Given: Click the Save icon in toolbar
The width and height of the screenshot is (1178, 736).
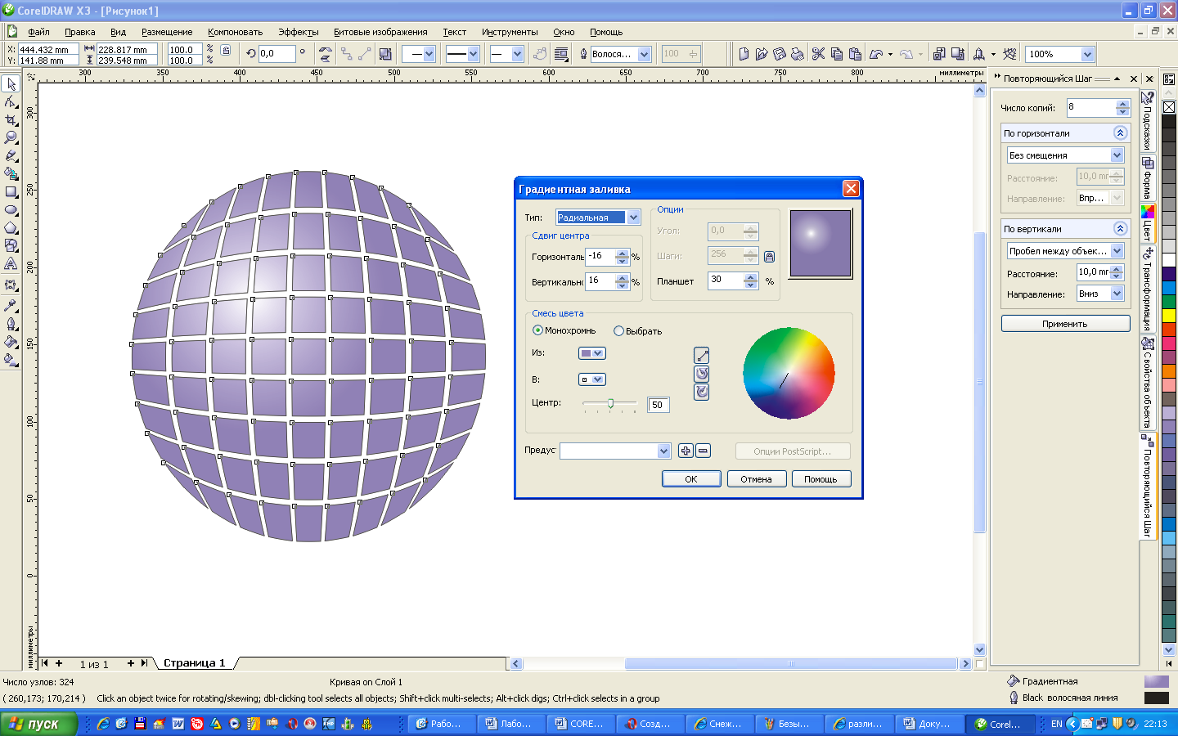Looking at the screenshot, I should (780, 54).
